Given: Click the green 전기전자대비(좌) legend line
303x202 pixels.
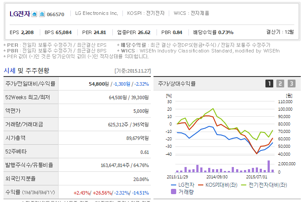Looking at the screenshot, I should tap(244, 185).
